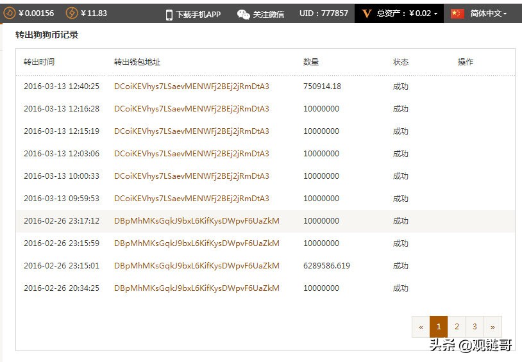
Task: Click the 转出钱包地址 column header
Action: point(137,62)
